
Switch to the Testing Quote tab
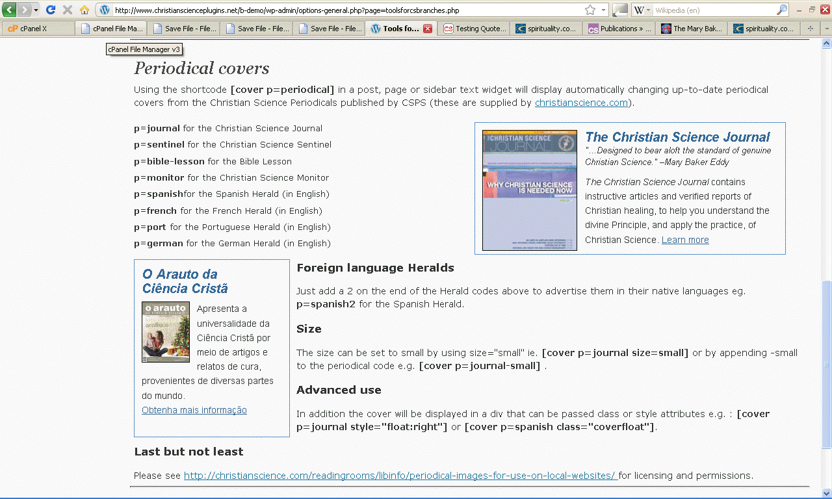pos(474,29)
